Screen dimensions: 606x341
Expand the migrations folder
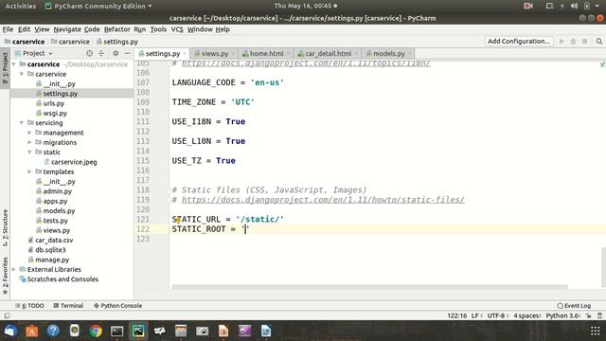click(x=29, y=142)
